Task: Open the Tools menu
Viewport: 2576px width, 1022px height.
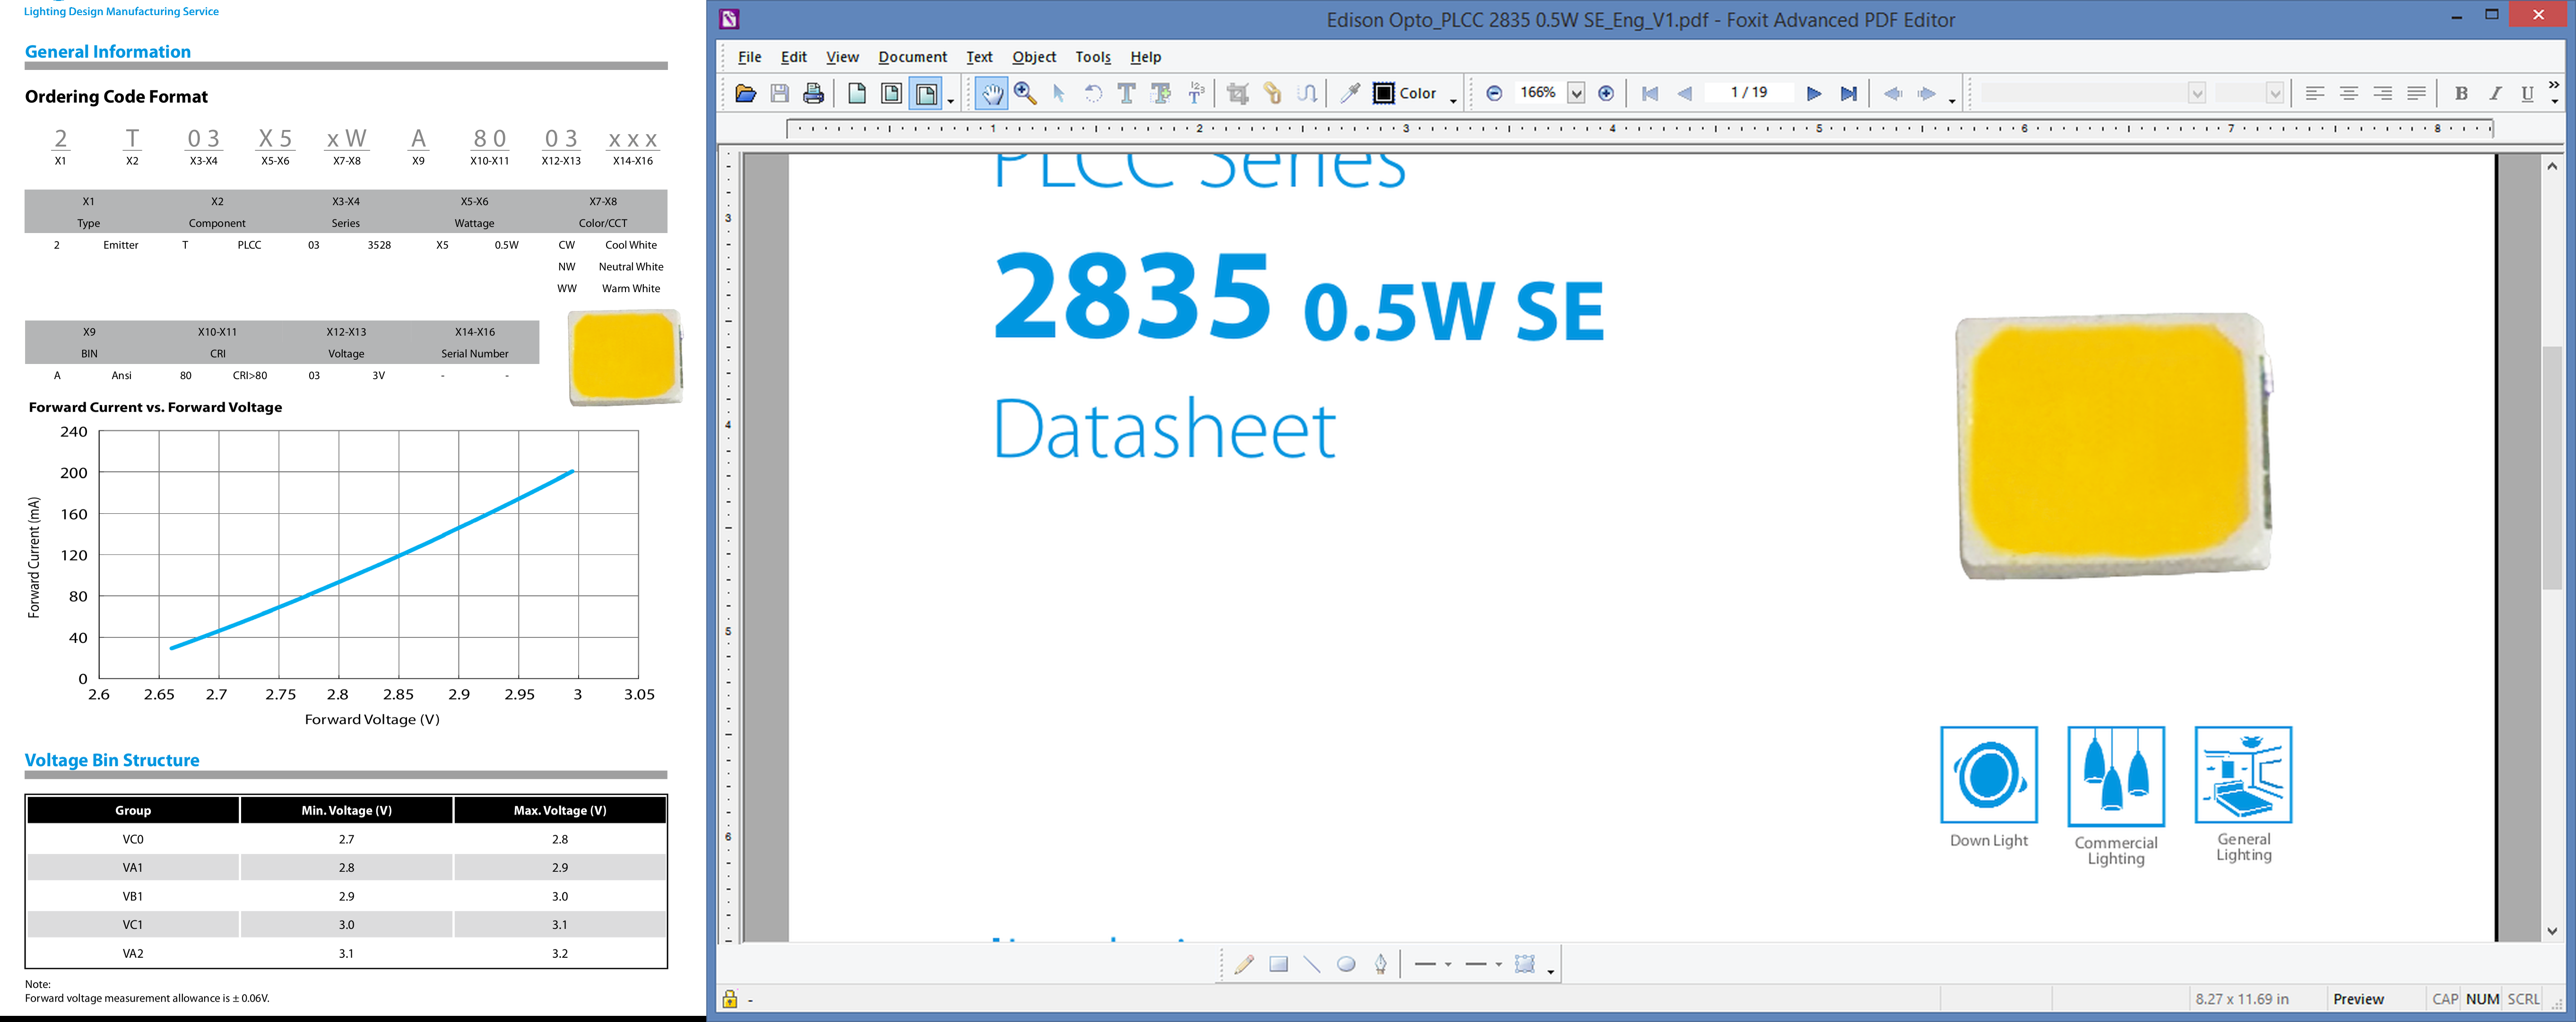Action: tap(1093, 57)
